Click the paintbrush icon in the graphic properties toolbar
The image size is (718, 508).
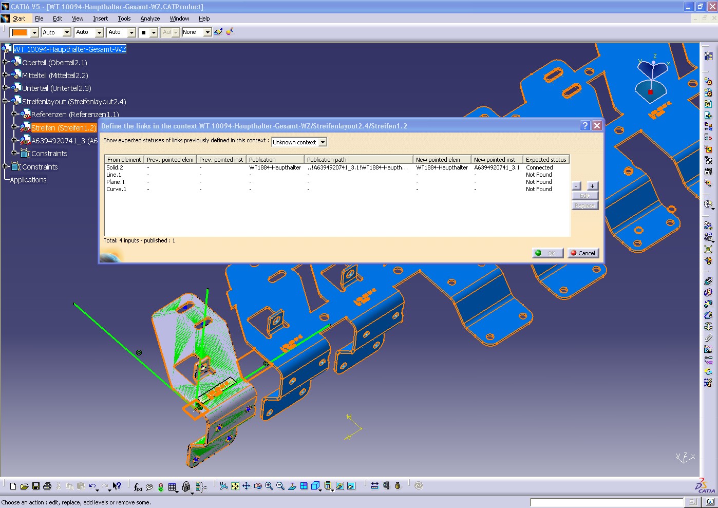point(218,32)
